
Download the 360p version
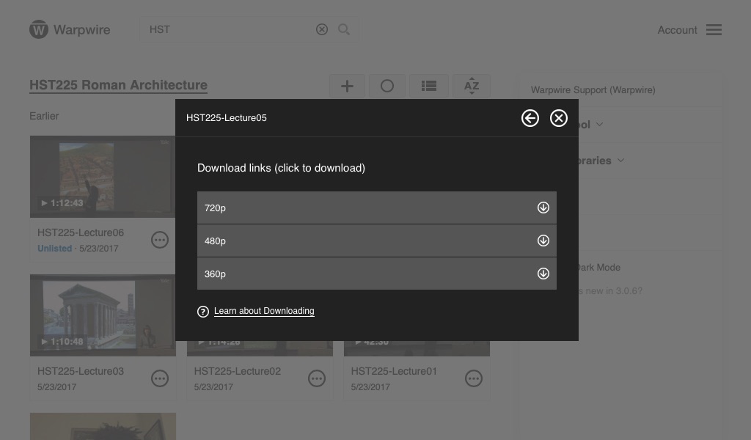pos(543,274)
